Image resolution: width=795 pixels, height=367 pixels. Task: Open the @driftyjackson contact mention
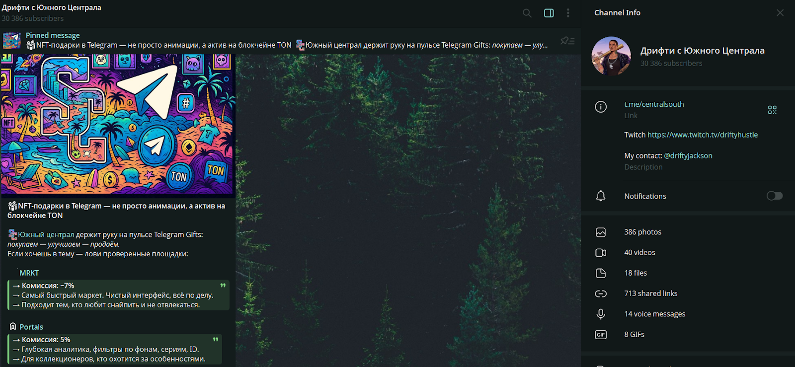pyautogui.click(x=688, y=155)
